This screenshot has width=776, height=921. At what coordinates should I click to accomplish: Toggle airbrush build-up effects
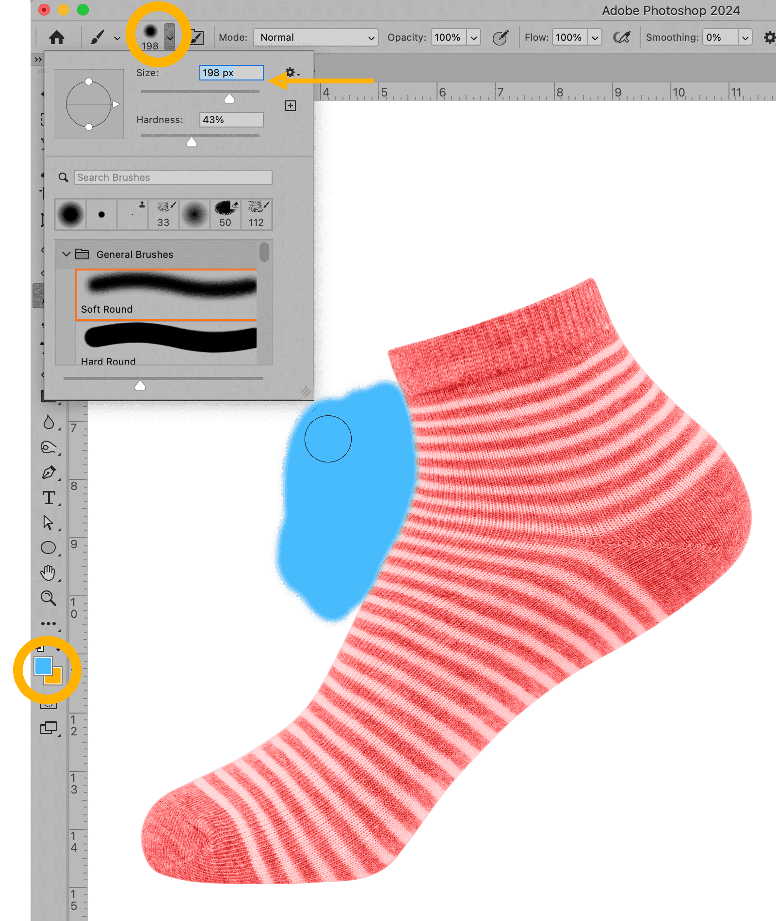coord(621,37)
